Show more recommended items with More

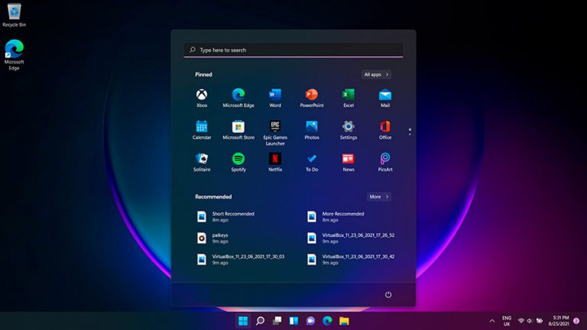point(378,196)
